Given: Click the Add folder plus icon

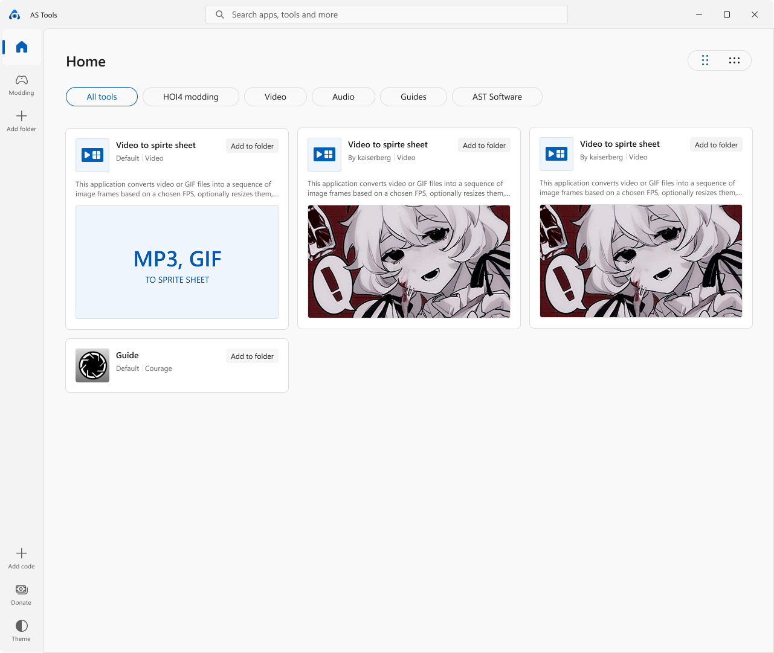Looking at the screenshot, I should click(22, 116).
